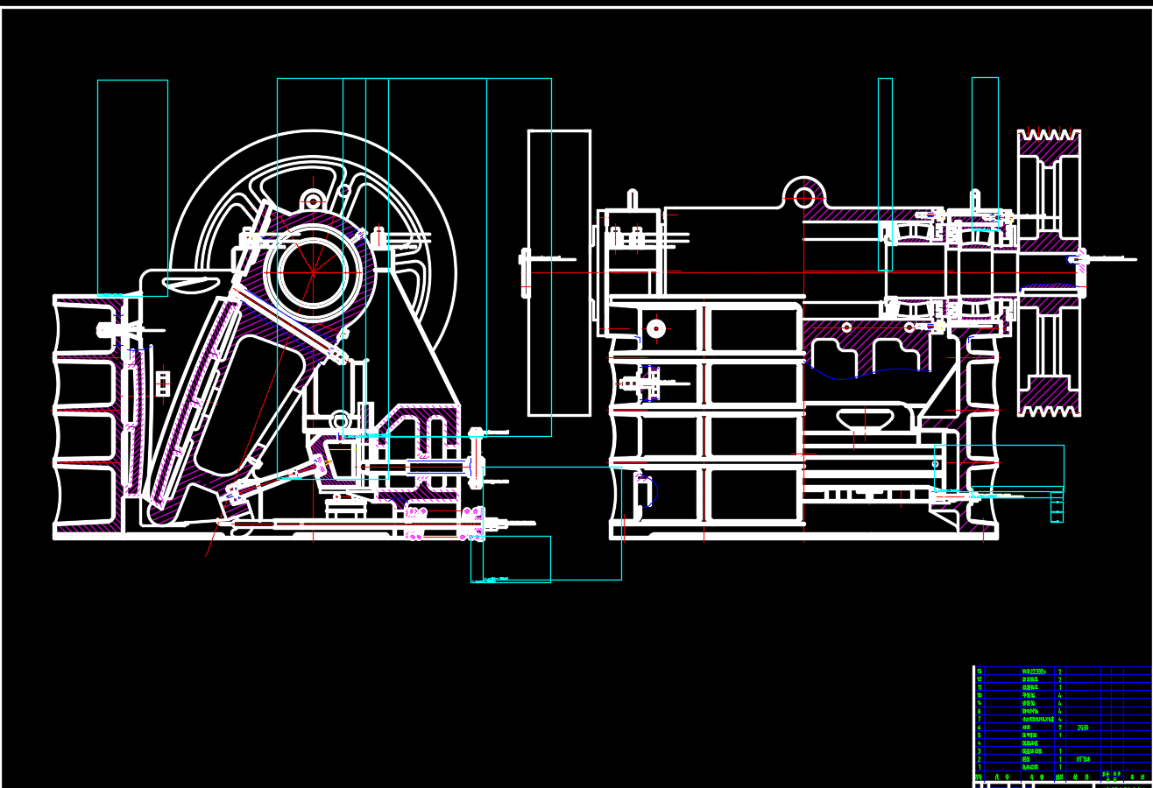Select item number 8 in the parts list
Screen dimensions: 1153x788
click(979, 711)
